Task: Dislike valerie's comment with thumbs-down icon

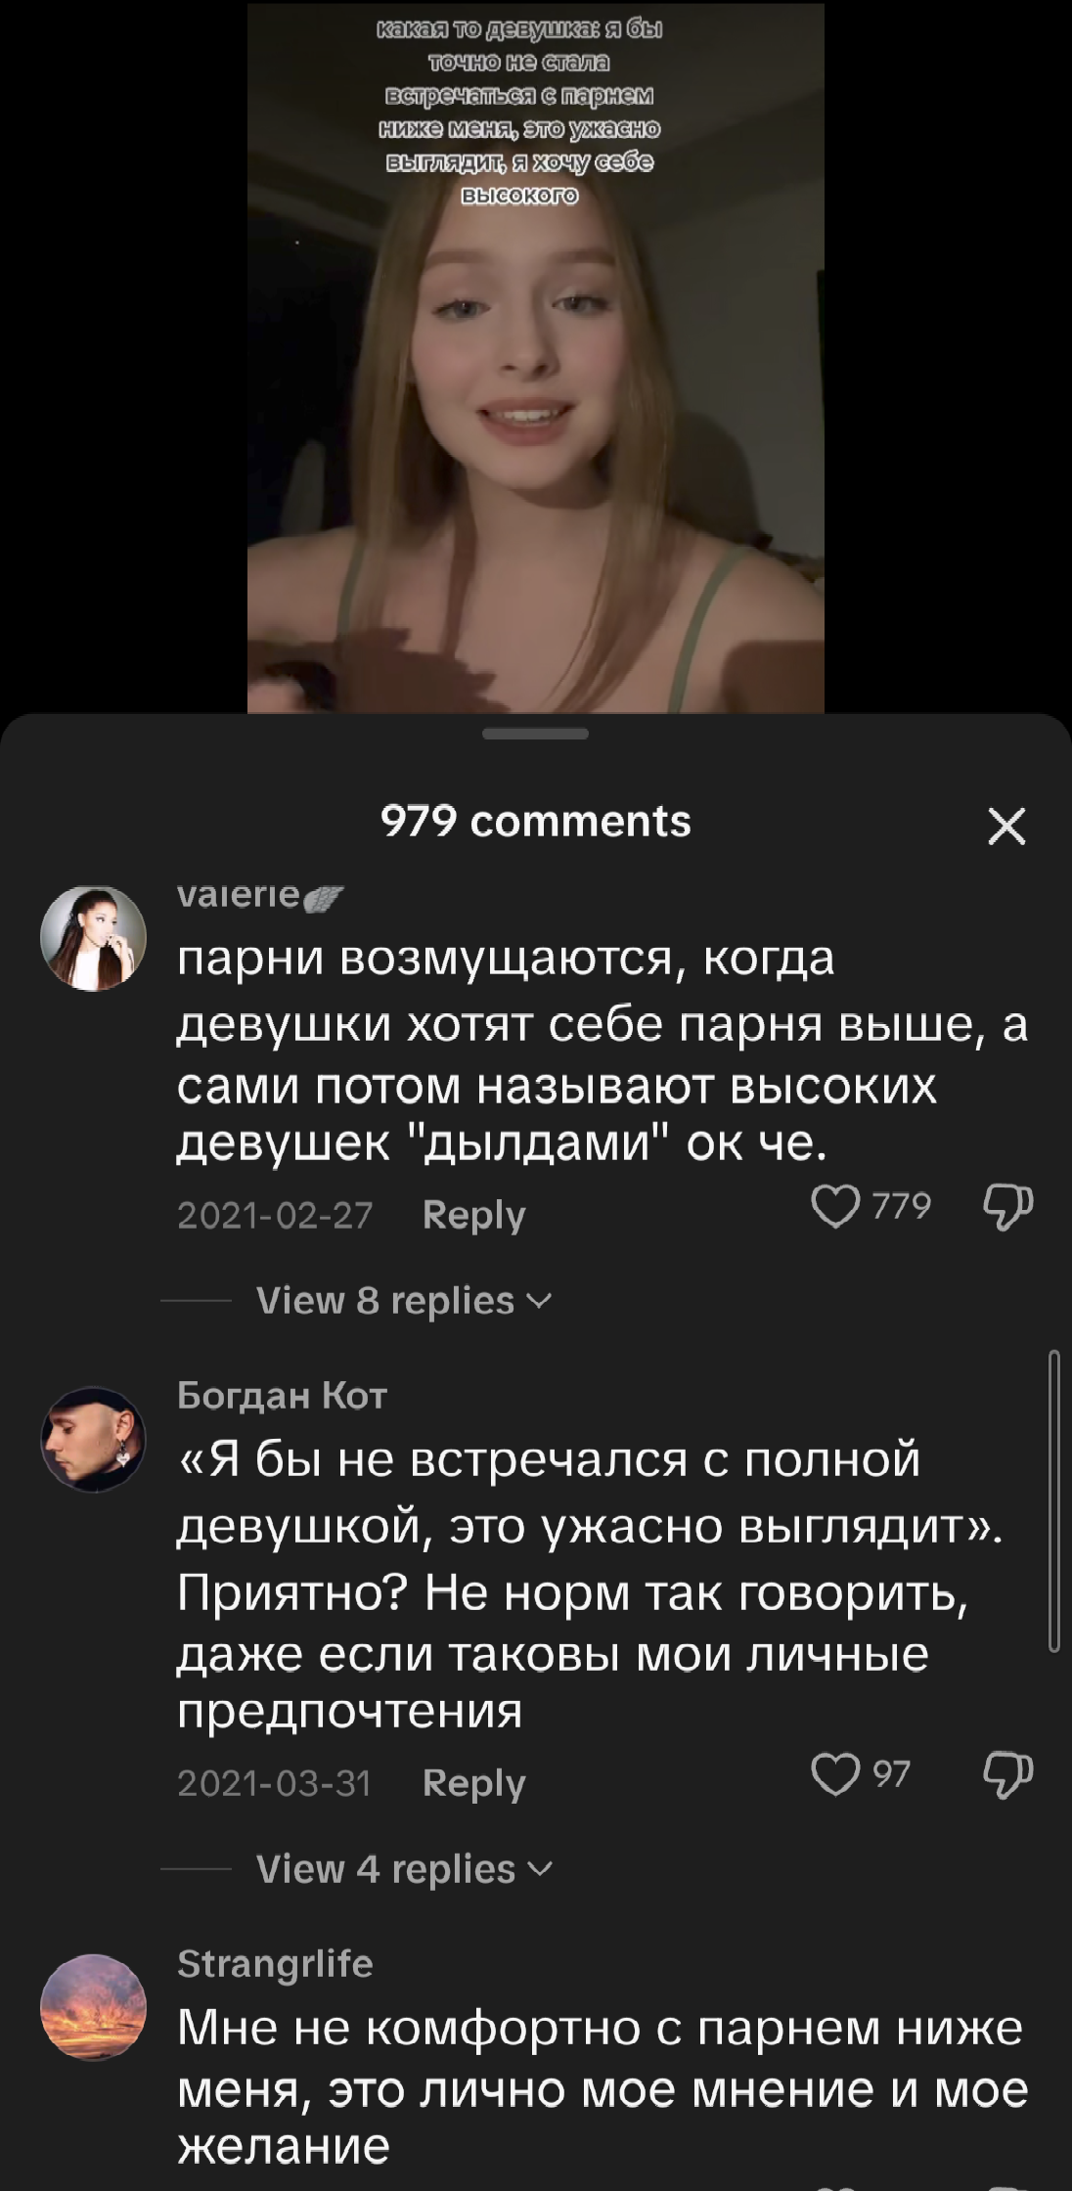Action: click(x=1007, y=1207)
